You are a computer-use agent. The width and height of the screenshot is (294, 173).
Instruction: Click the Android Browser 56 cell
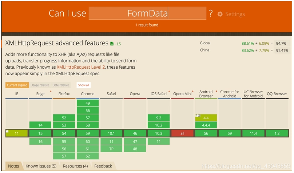click(x=206, y=133)
